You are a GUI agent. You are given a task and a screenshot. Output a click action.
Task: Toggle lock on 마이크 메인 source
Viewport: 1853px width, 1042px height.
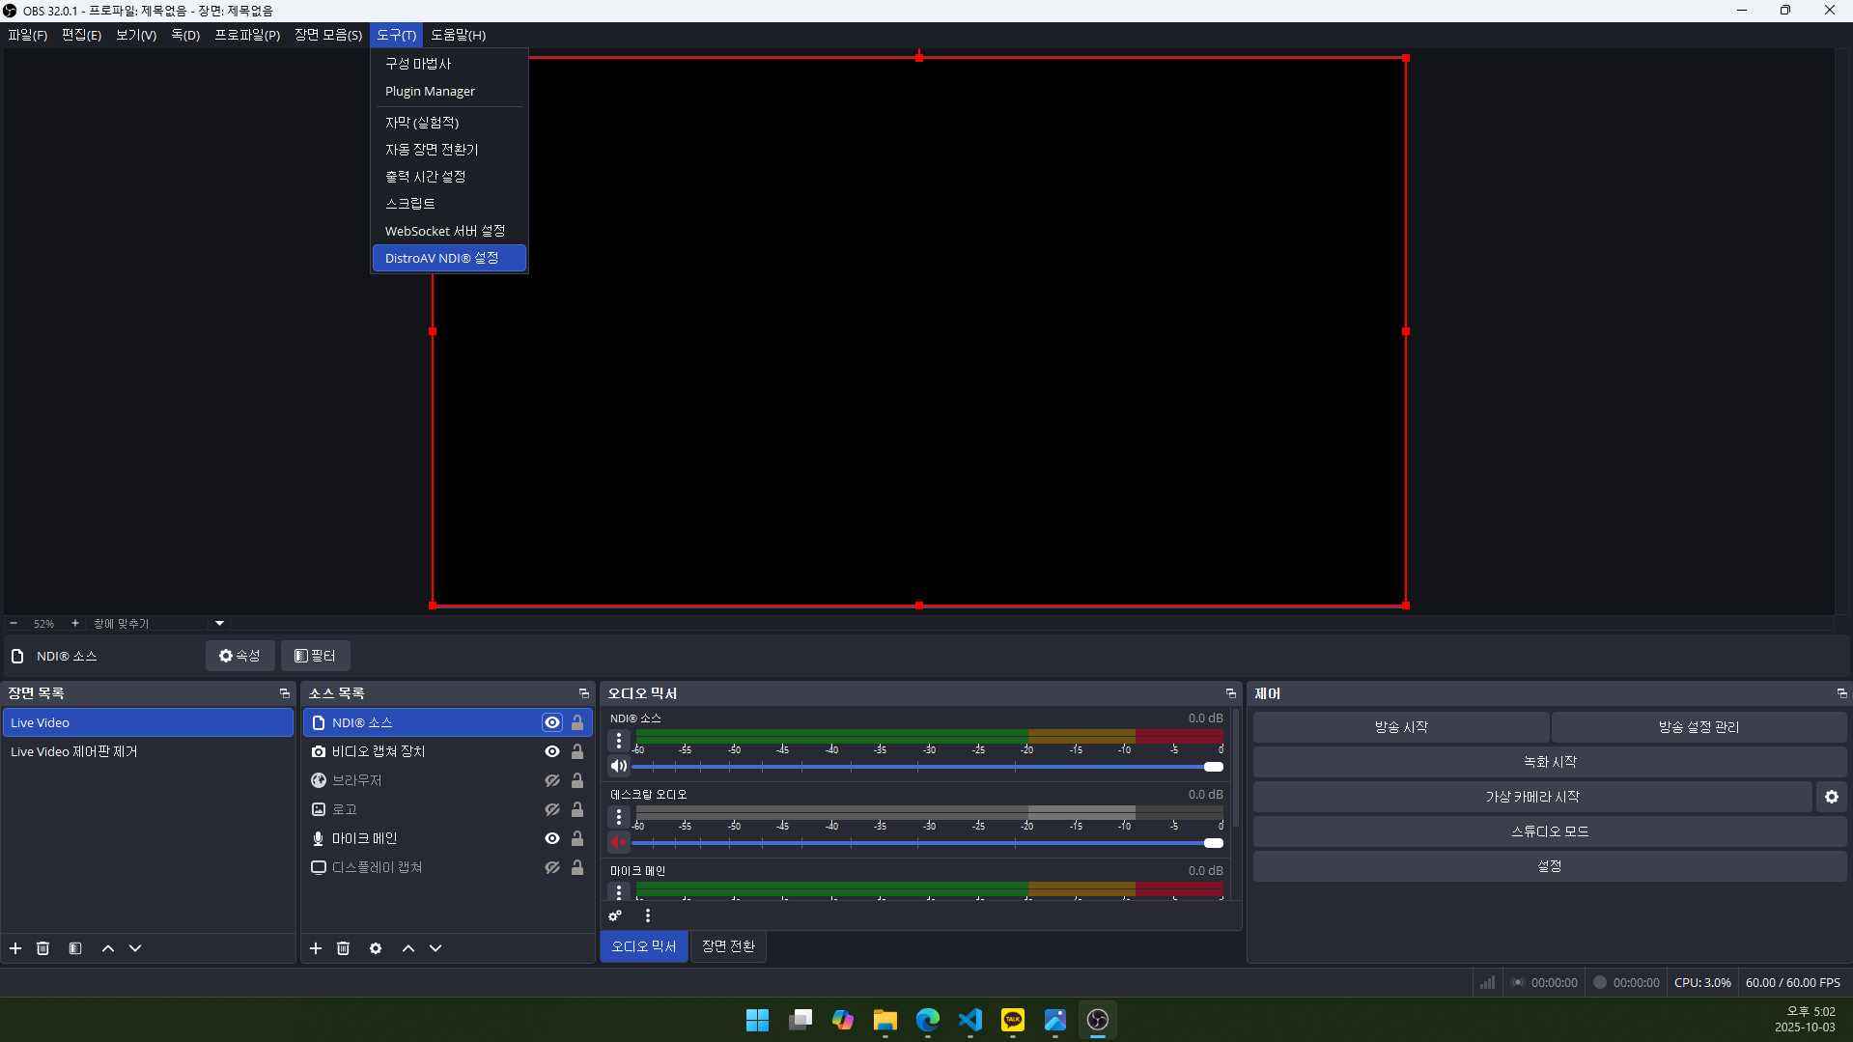[x=577, y=838]
